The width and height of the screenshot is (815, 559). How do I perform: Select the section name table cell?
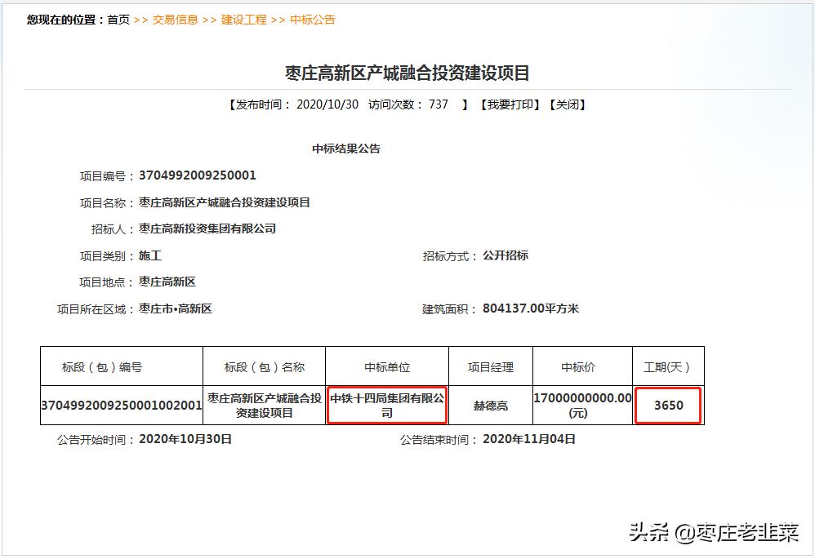[264, 406]
